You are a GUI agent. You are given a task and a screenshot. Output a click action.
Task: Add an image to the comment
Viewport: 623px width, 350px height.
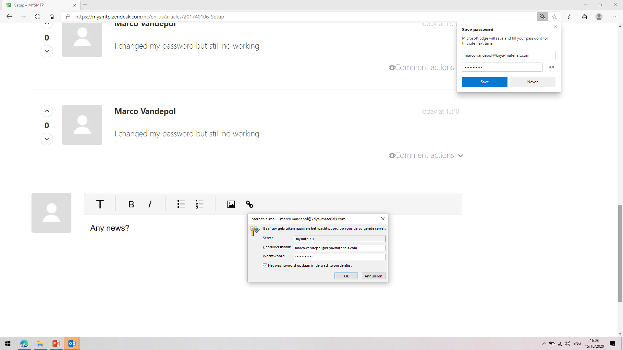pyautogui.click(x=231, y=204)
